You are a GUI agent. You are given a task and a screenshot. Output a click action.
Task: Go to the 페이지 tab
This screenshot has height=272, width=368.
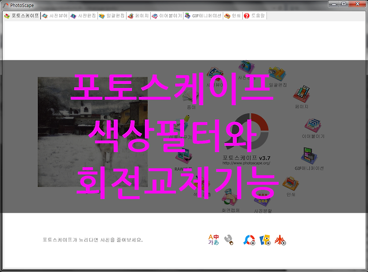tap(139, 16)
